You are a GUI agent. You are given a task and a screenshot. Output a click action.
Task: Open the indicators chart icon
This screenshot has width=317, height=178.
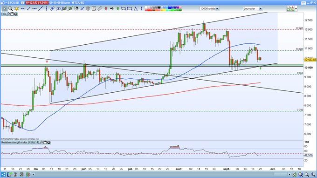(x=290, y=9)
